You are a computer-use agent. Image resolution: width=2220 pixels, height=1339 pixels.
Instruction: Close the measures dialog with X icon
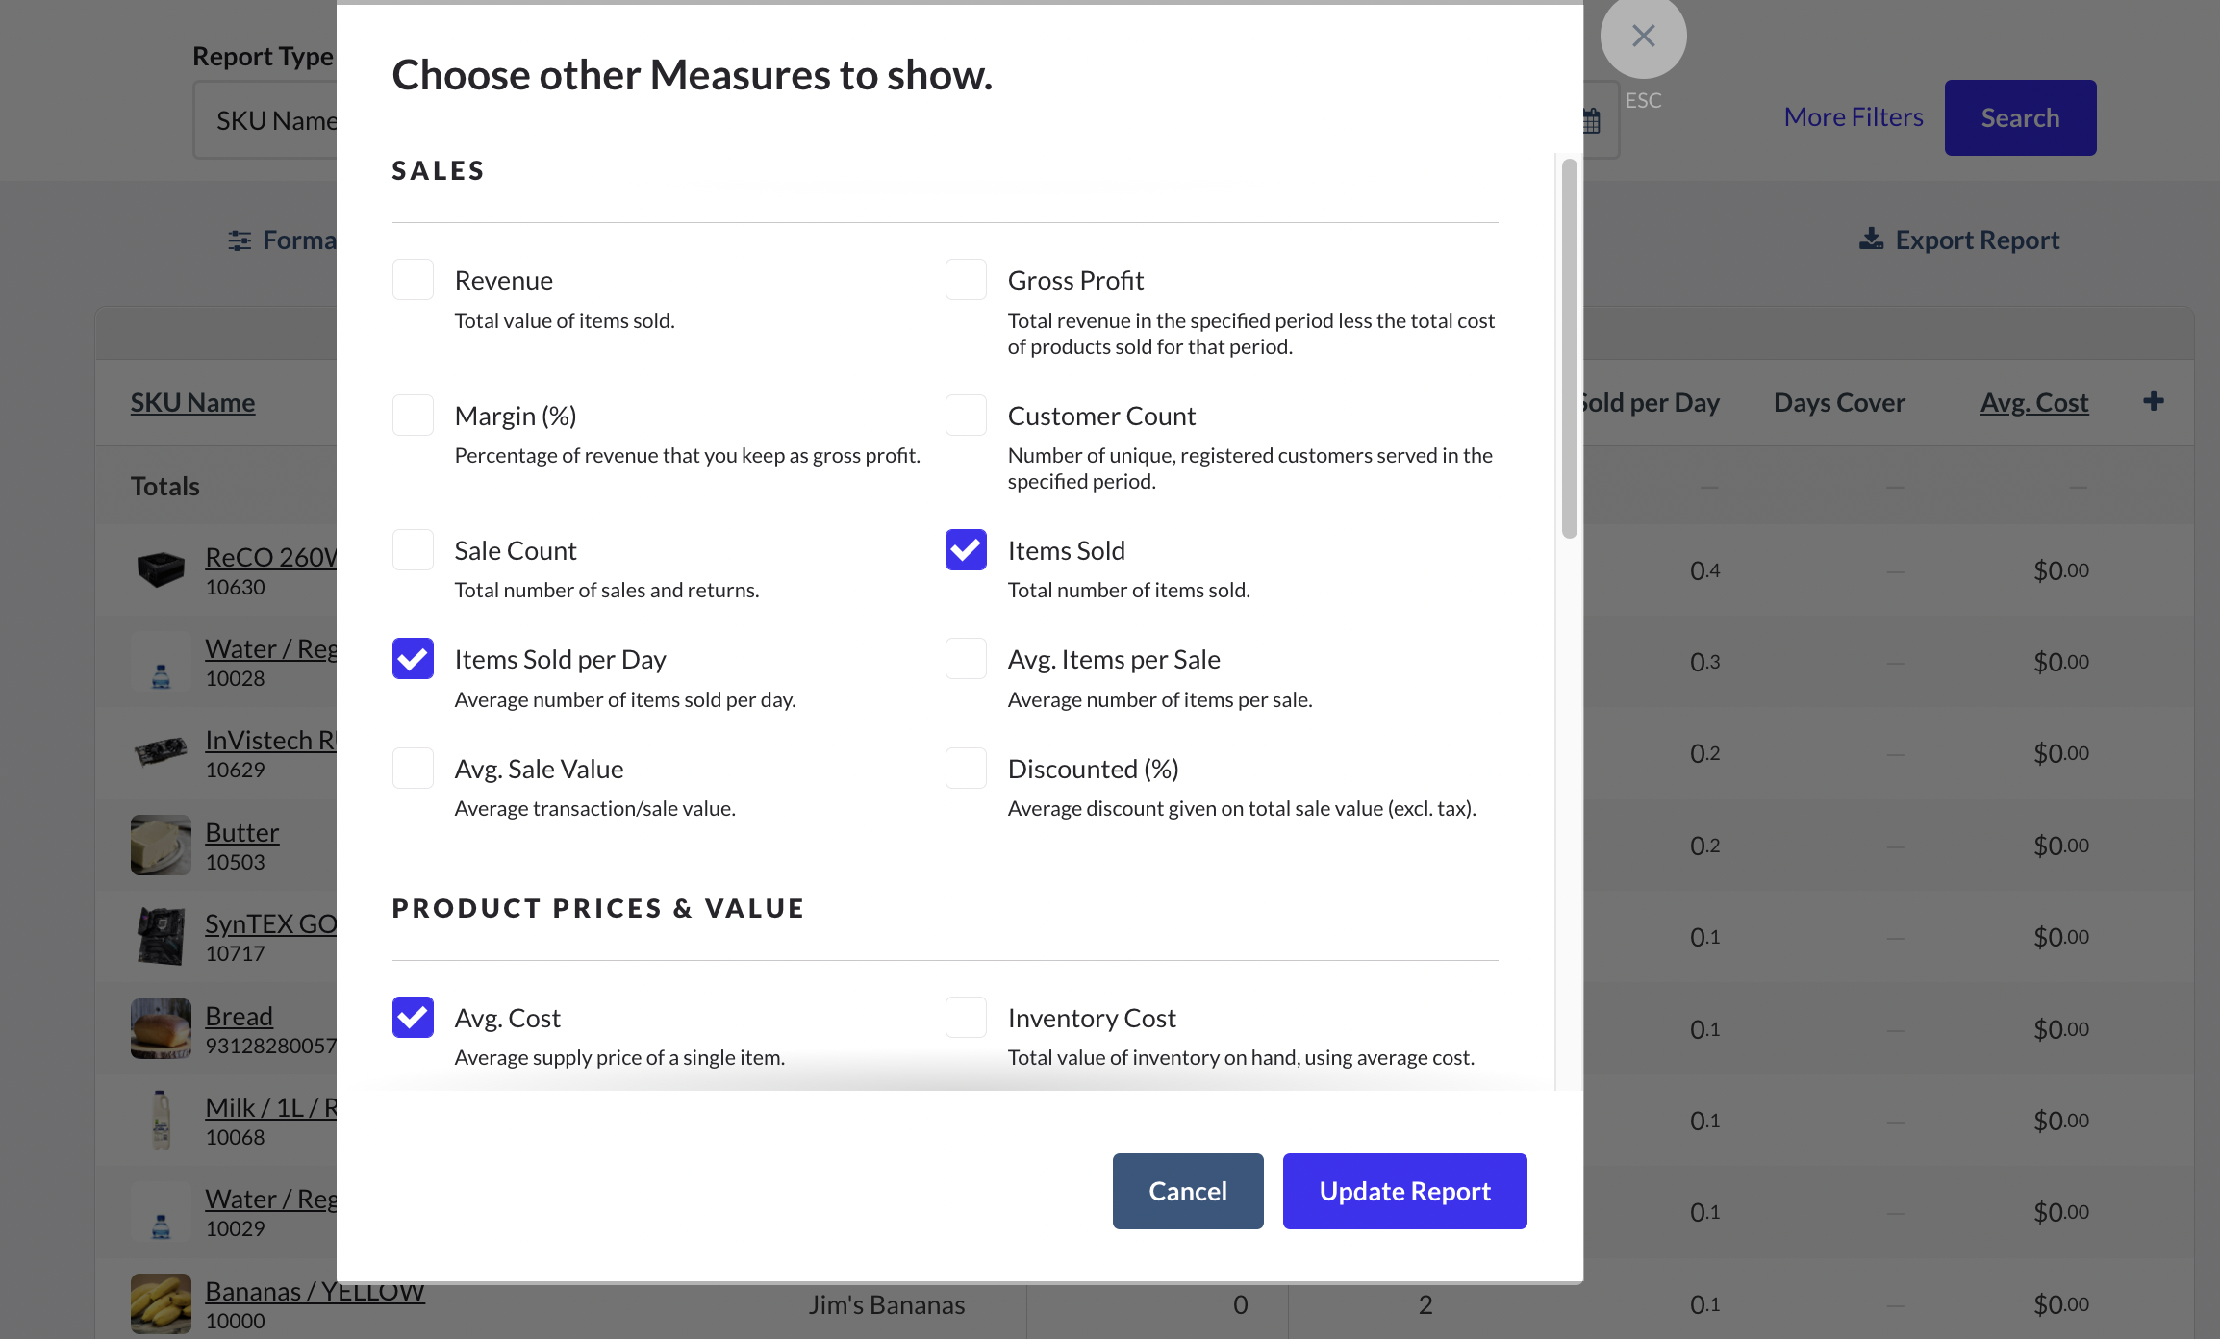pos(1643,37)
